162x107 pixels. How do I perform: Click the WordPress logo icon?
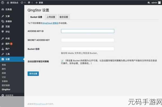click(x=2, y=3)
